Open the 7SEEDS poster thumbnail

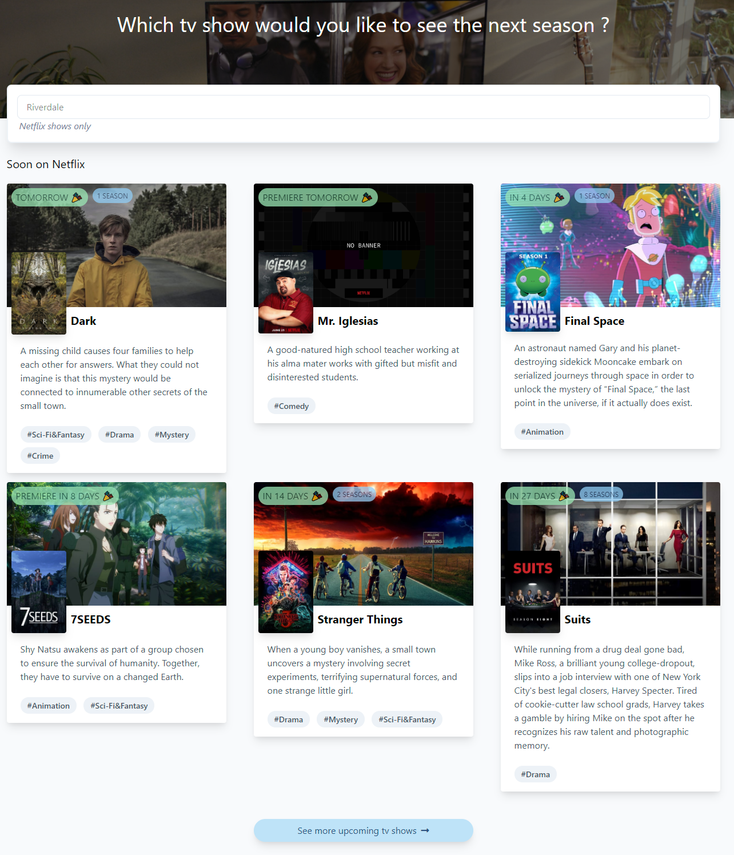click(39, 592)
